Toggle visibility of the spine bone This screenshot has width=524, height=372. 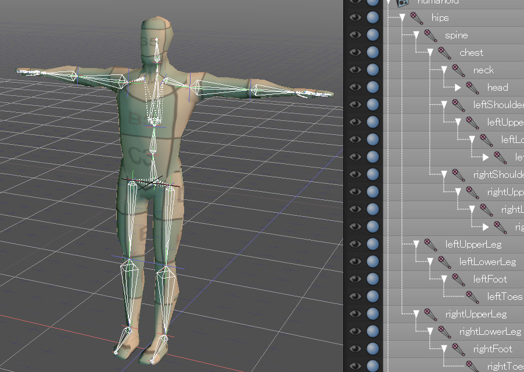click(x=355, y=35)
